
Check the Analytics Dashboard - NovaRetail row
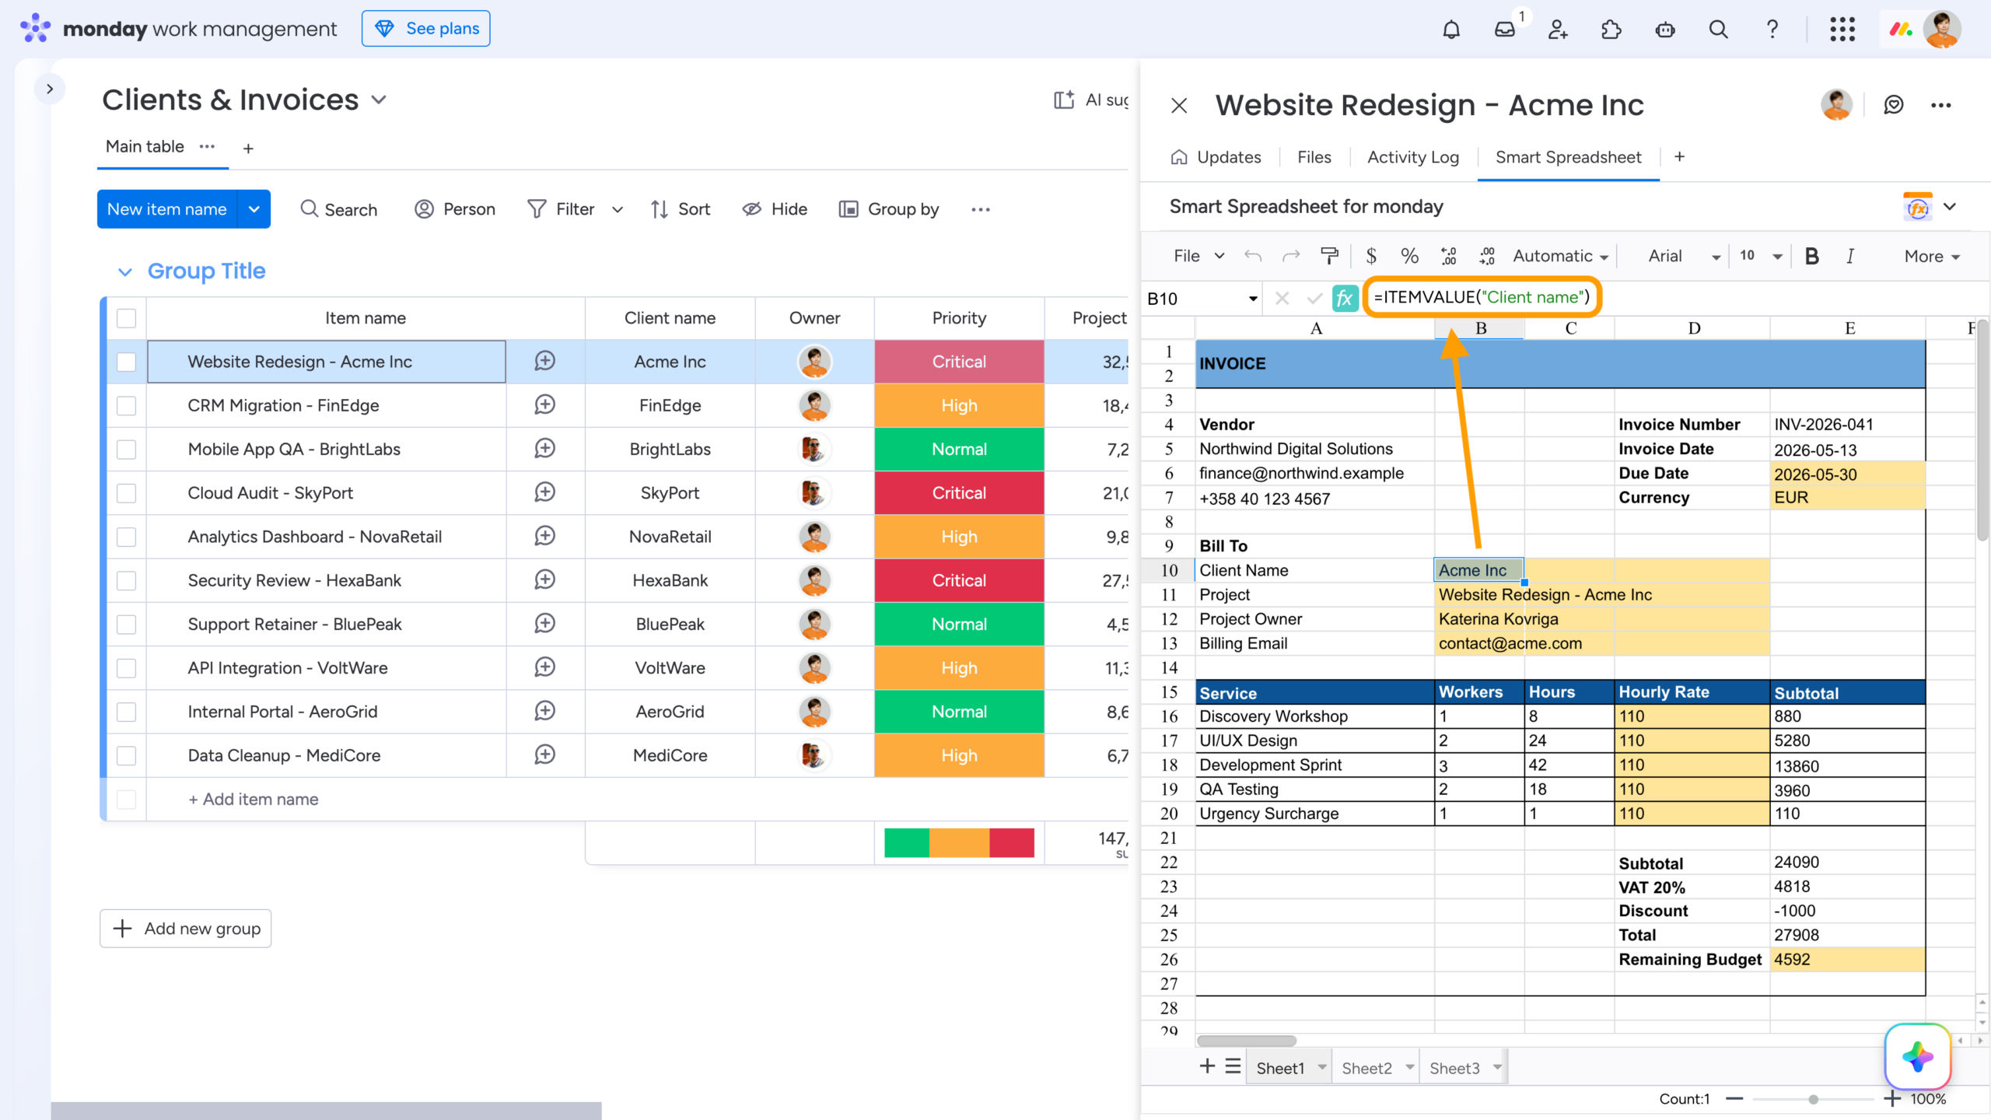pos(126,537)
